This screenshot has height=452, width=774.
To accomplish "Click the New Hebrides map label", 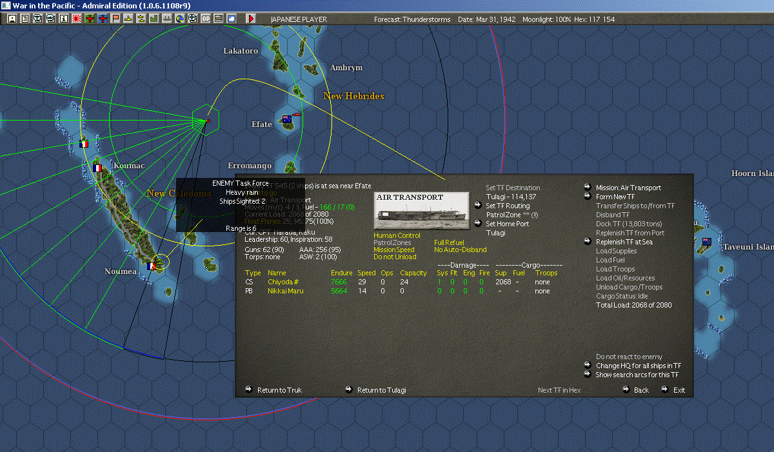I will pyautogui.click(x=353, y=96).
